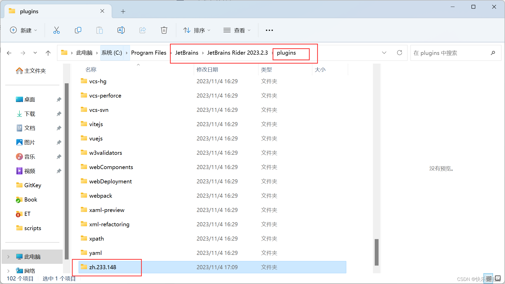The height and width of the screenshot is (284, 505).
Task: Click the navigation pane scrollbar
Action: tap(67, 171)
